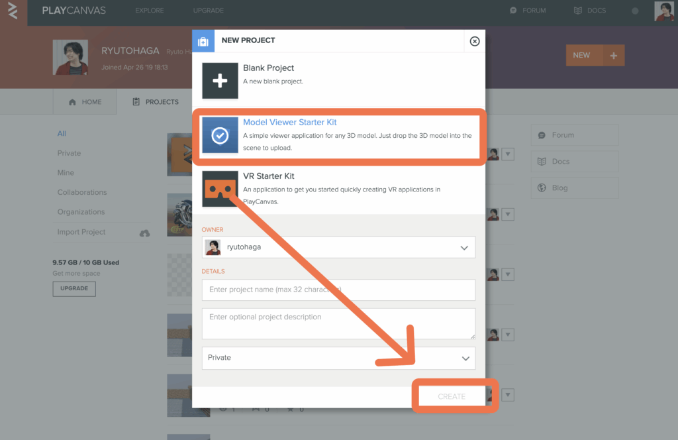
Task: Open the Forum button in right sidebar
Action: click(x=575, y=135)
